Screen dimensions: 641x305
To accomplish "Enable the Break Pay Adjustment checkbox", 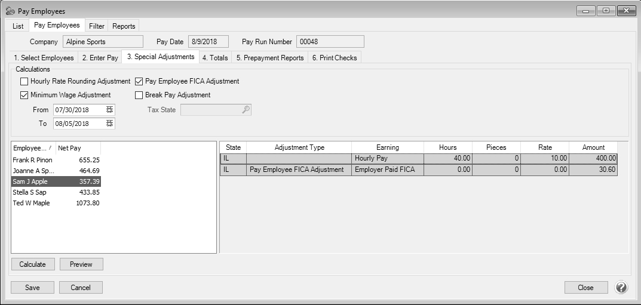I will click(x=139, y=95).
